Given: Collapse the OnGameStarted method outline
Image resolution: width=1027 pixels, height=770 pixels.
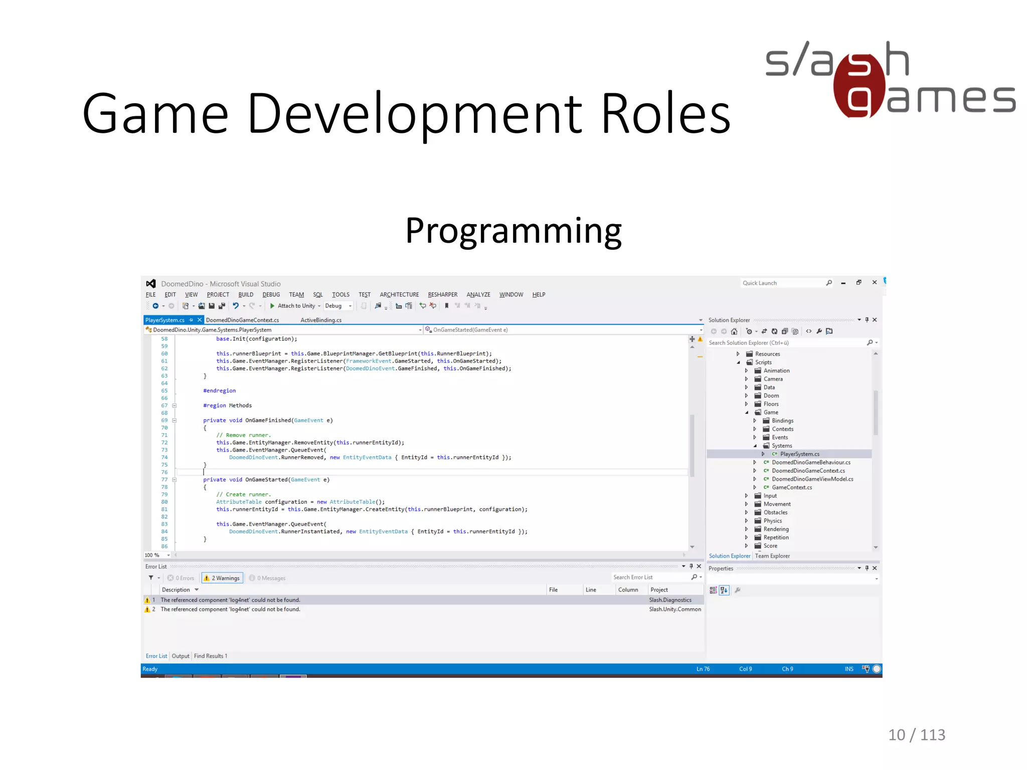Looking at the screenshot, I should [x=175, y=480].
